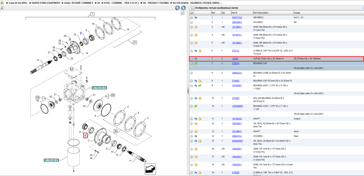The width and height of the screenshot is (364, 176).
Task: Click grey add icon for 390549A1 HOUSING row
Action: 191,22
